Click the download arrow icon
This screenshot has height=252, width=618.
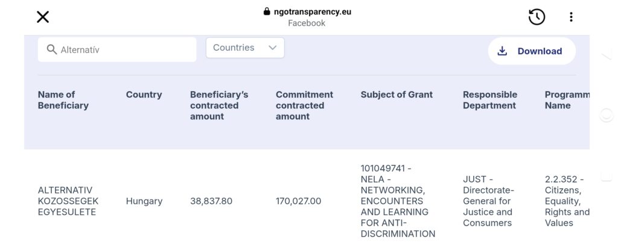(x=502, y=51)
